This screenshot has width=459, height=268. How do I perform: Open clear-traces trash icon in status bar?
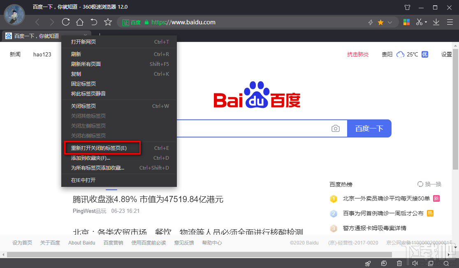coord(399,263)
